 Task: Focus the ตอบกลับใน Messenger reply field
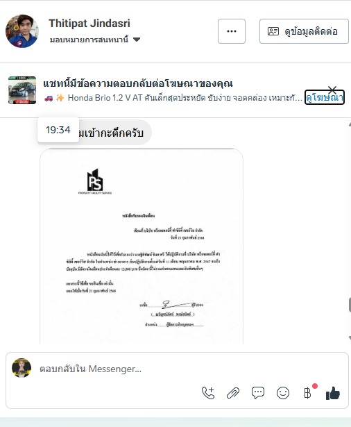177,369
